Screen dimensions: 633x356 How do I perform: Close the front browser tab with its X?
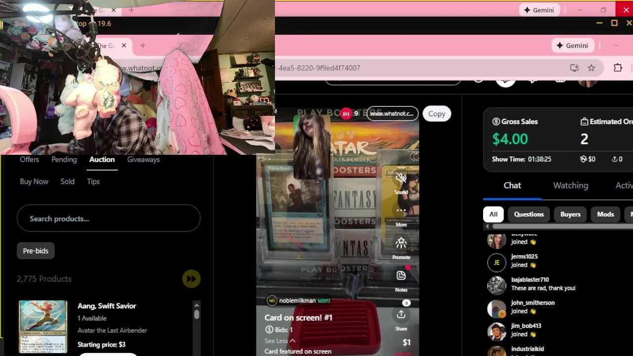click(x=124, y=45)
